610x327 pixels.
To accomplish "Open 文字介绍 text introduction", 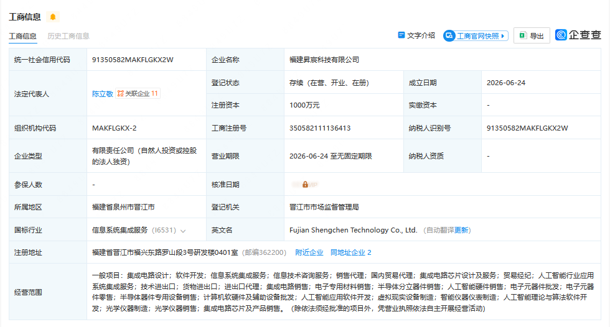I will (x=416, y=35).
